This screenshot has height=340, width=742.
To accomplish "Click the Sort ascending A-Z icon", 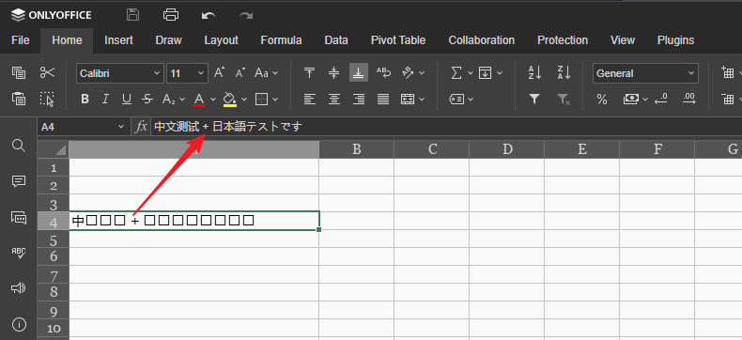I will click(534, 73).
